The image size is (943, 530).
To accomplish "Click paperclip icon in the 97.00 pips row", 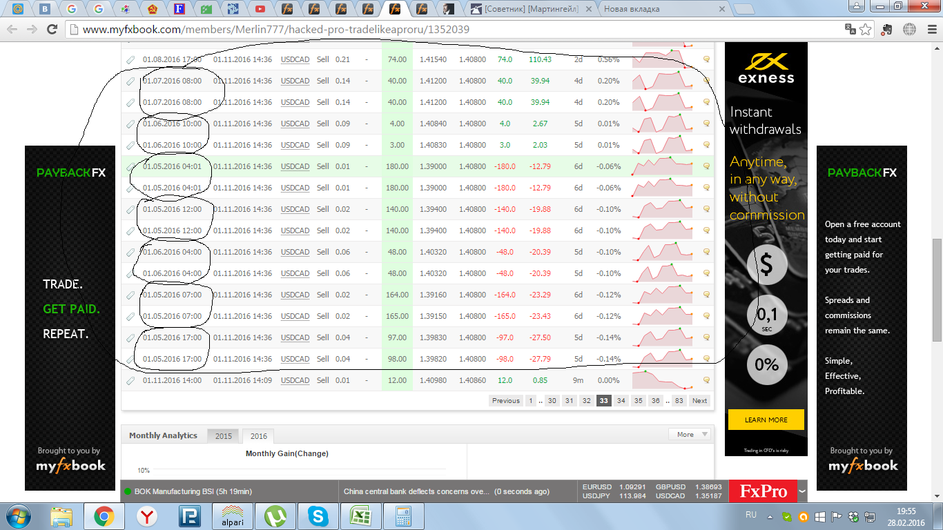I will click(x=130, y=338).
